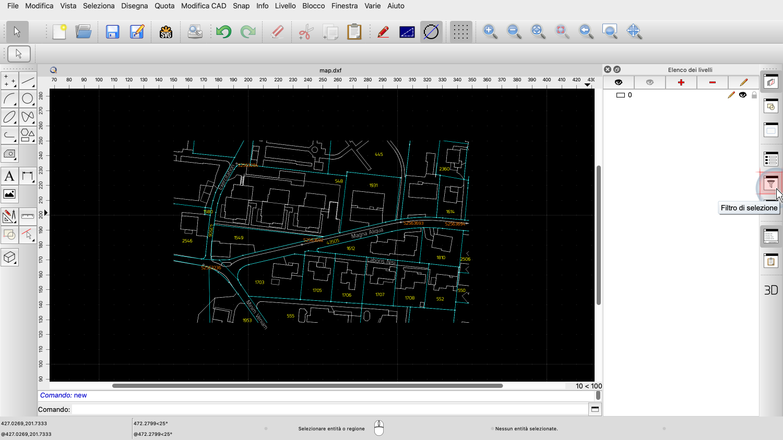Click the Comando input field
Image resolution: width=783 pixels, height=440 pixels.
pyautogui.click(x=329, y=409)
